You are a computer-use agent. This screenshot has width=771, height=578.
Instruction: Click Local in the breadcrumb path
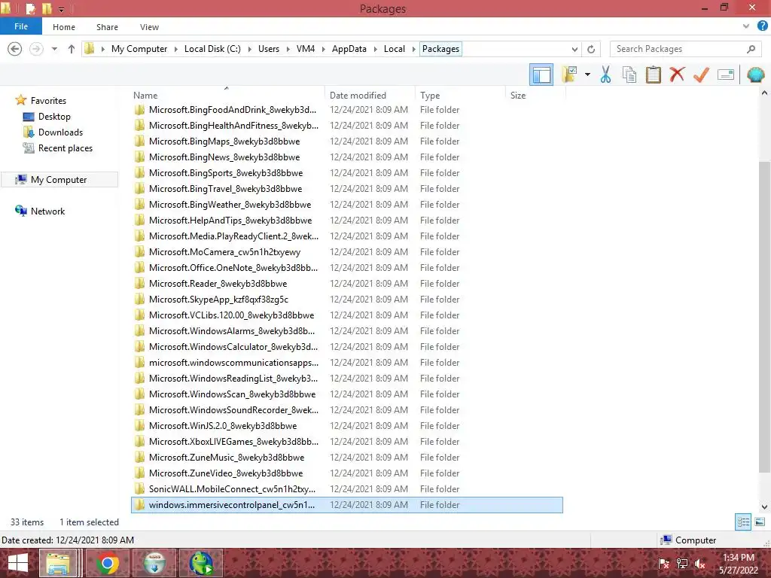click(x=395, y=49)
